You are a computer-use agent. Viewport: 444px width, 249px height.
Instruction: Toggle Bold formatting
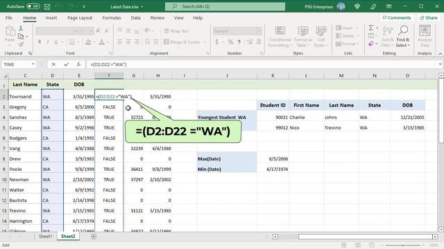(x=40, y=41)
